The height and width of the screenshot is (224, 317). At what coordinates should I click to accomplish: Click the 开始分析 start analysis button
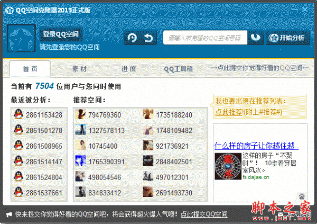coord(287,38)
